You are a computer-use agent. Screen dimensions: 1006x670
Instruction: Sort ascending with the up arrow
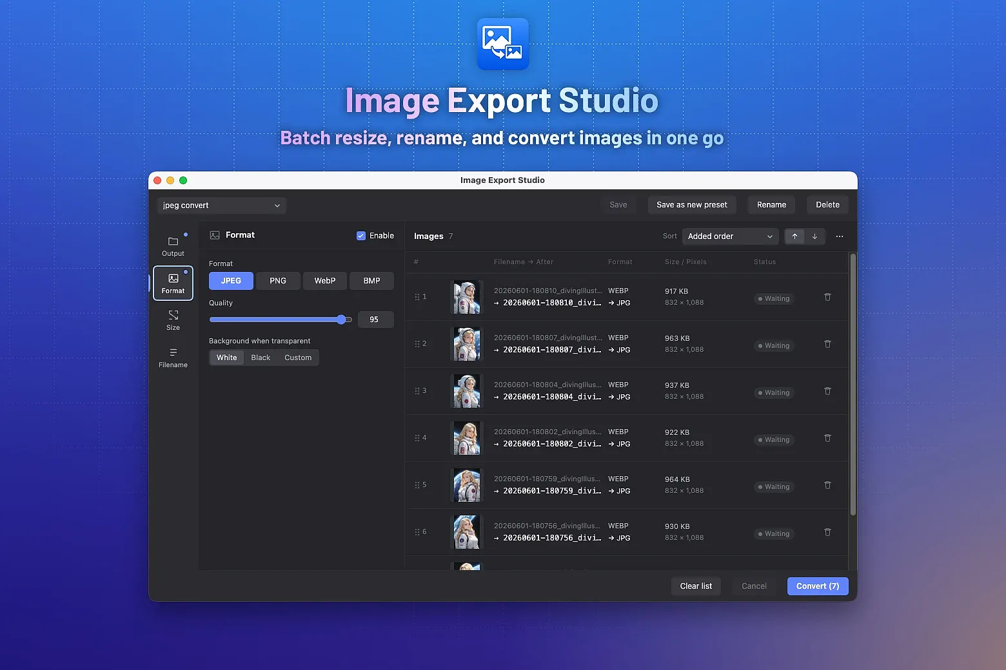[x=794, y=236]
